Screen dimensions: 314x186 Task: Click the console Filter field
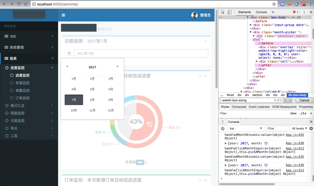click(278, 129)
